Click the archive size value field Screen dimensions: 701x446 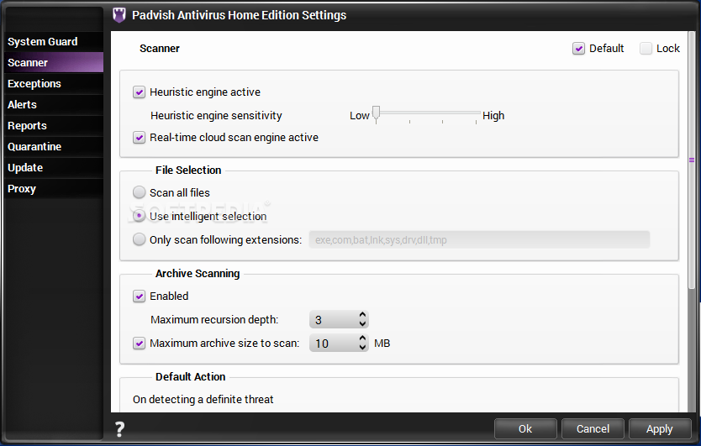click(334, 344)
